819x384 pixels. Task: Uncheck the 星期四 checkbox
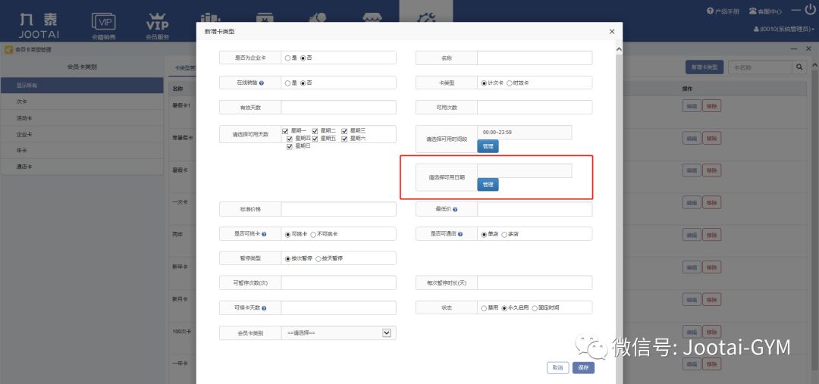[x=290, y=139]
